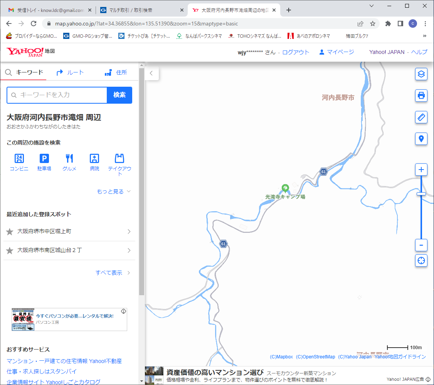Click the current location crosshair button

point(421,261)
